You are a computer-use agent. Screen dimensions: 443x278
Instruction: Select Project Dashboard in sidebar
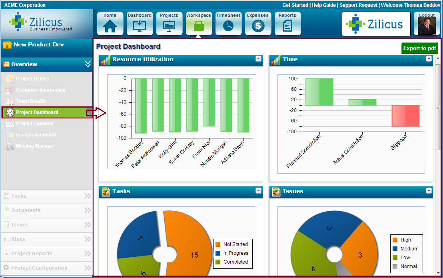click(37, 112)
